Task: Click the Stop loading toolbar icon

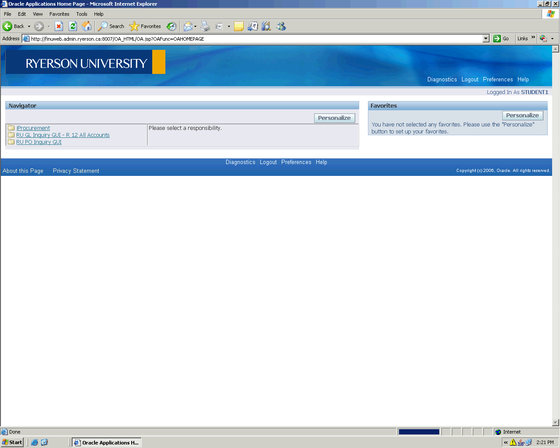Action: pos(59,26)
